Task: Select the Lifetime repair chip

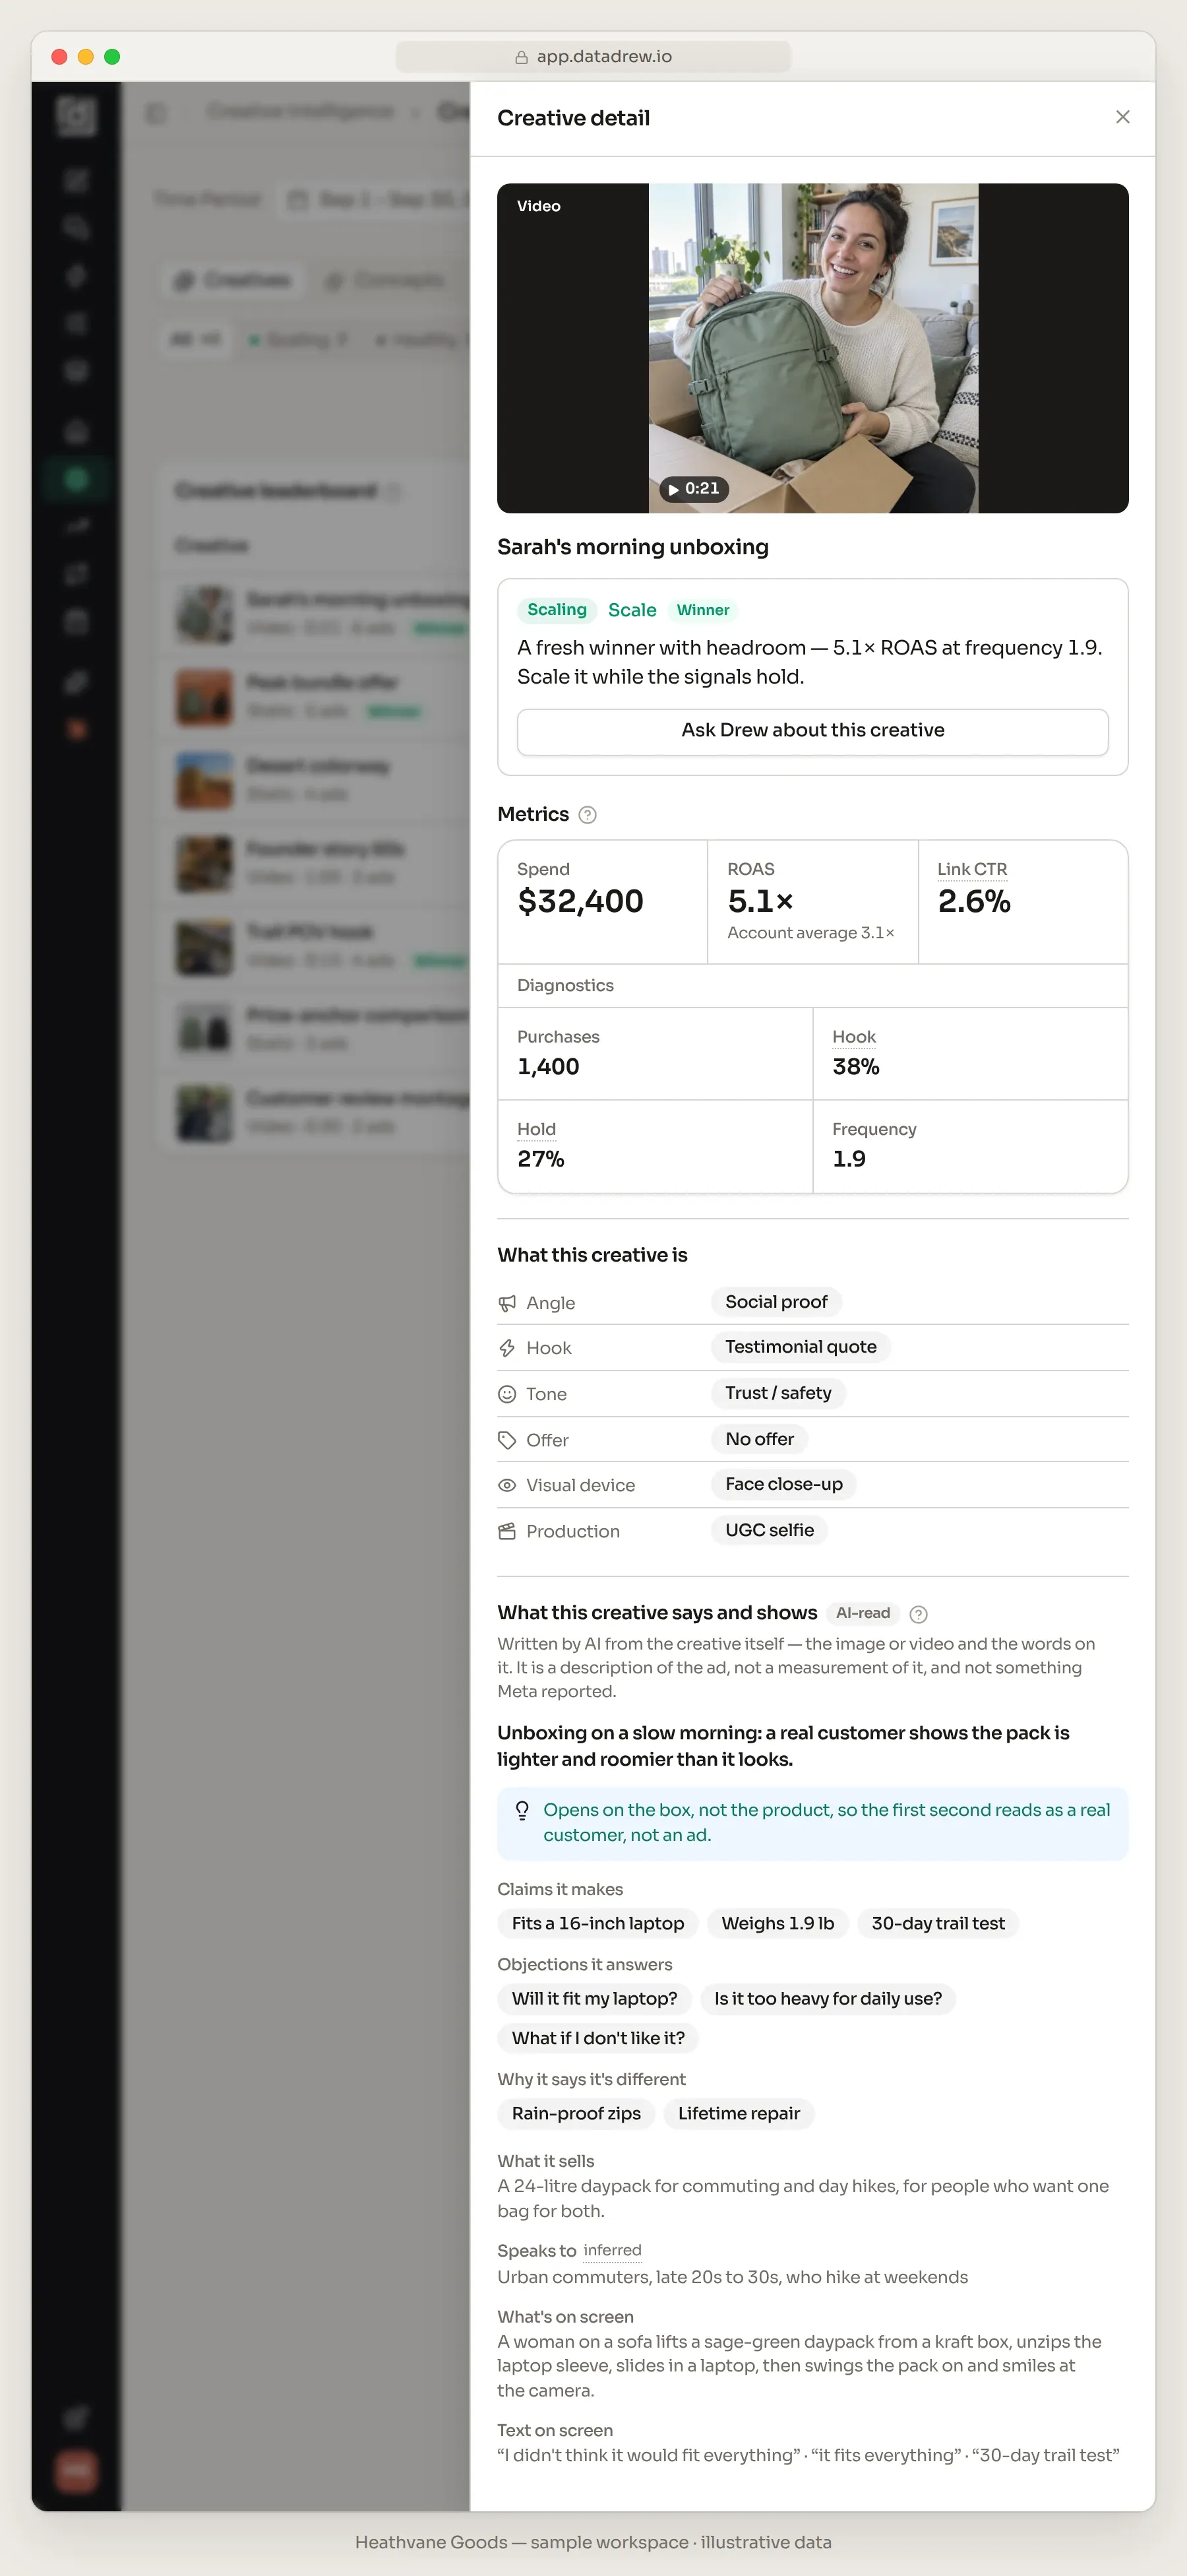Action: point(739,2113)
